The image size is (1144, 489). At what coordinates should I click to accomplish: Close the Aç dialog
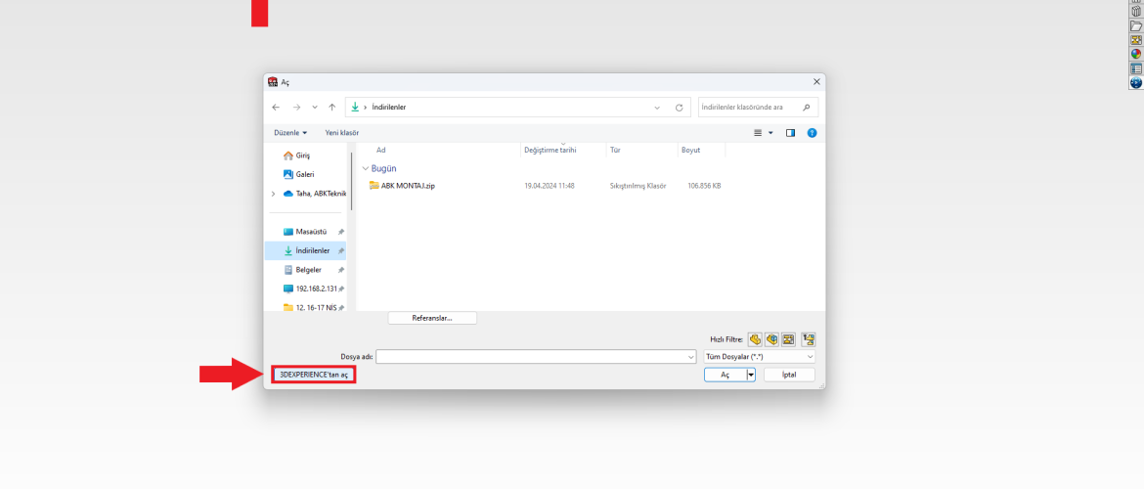(x=816, y=82)
